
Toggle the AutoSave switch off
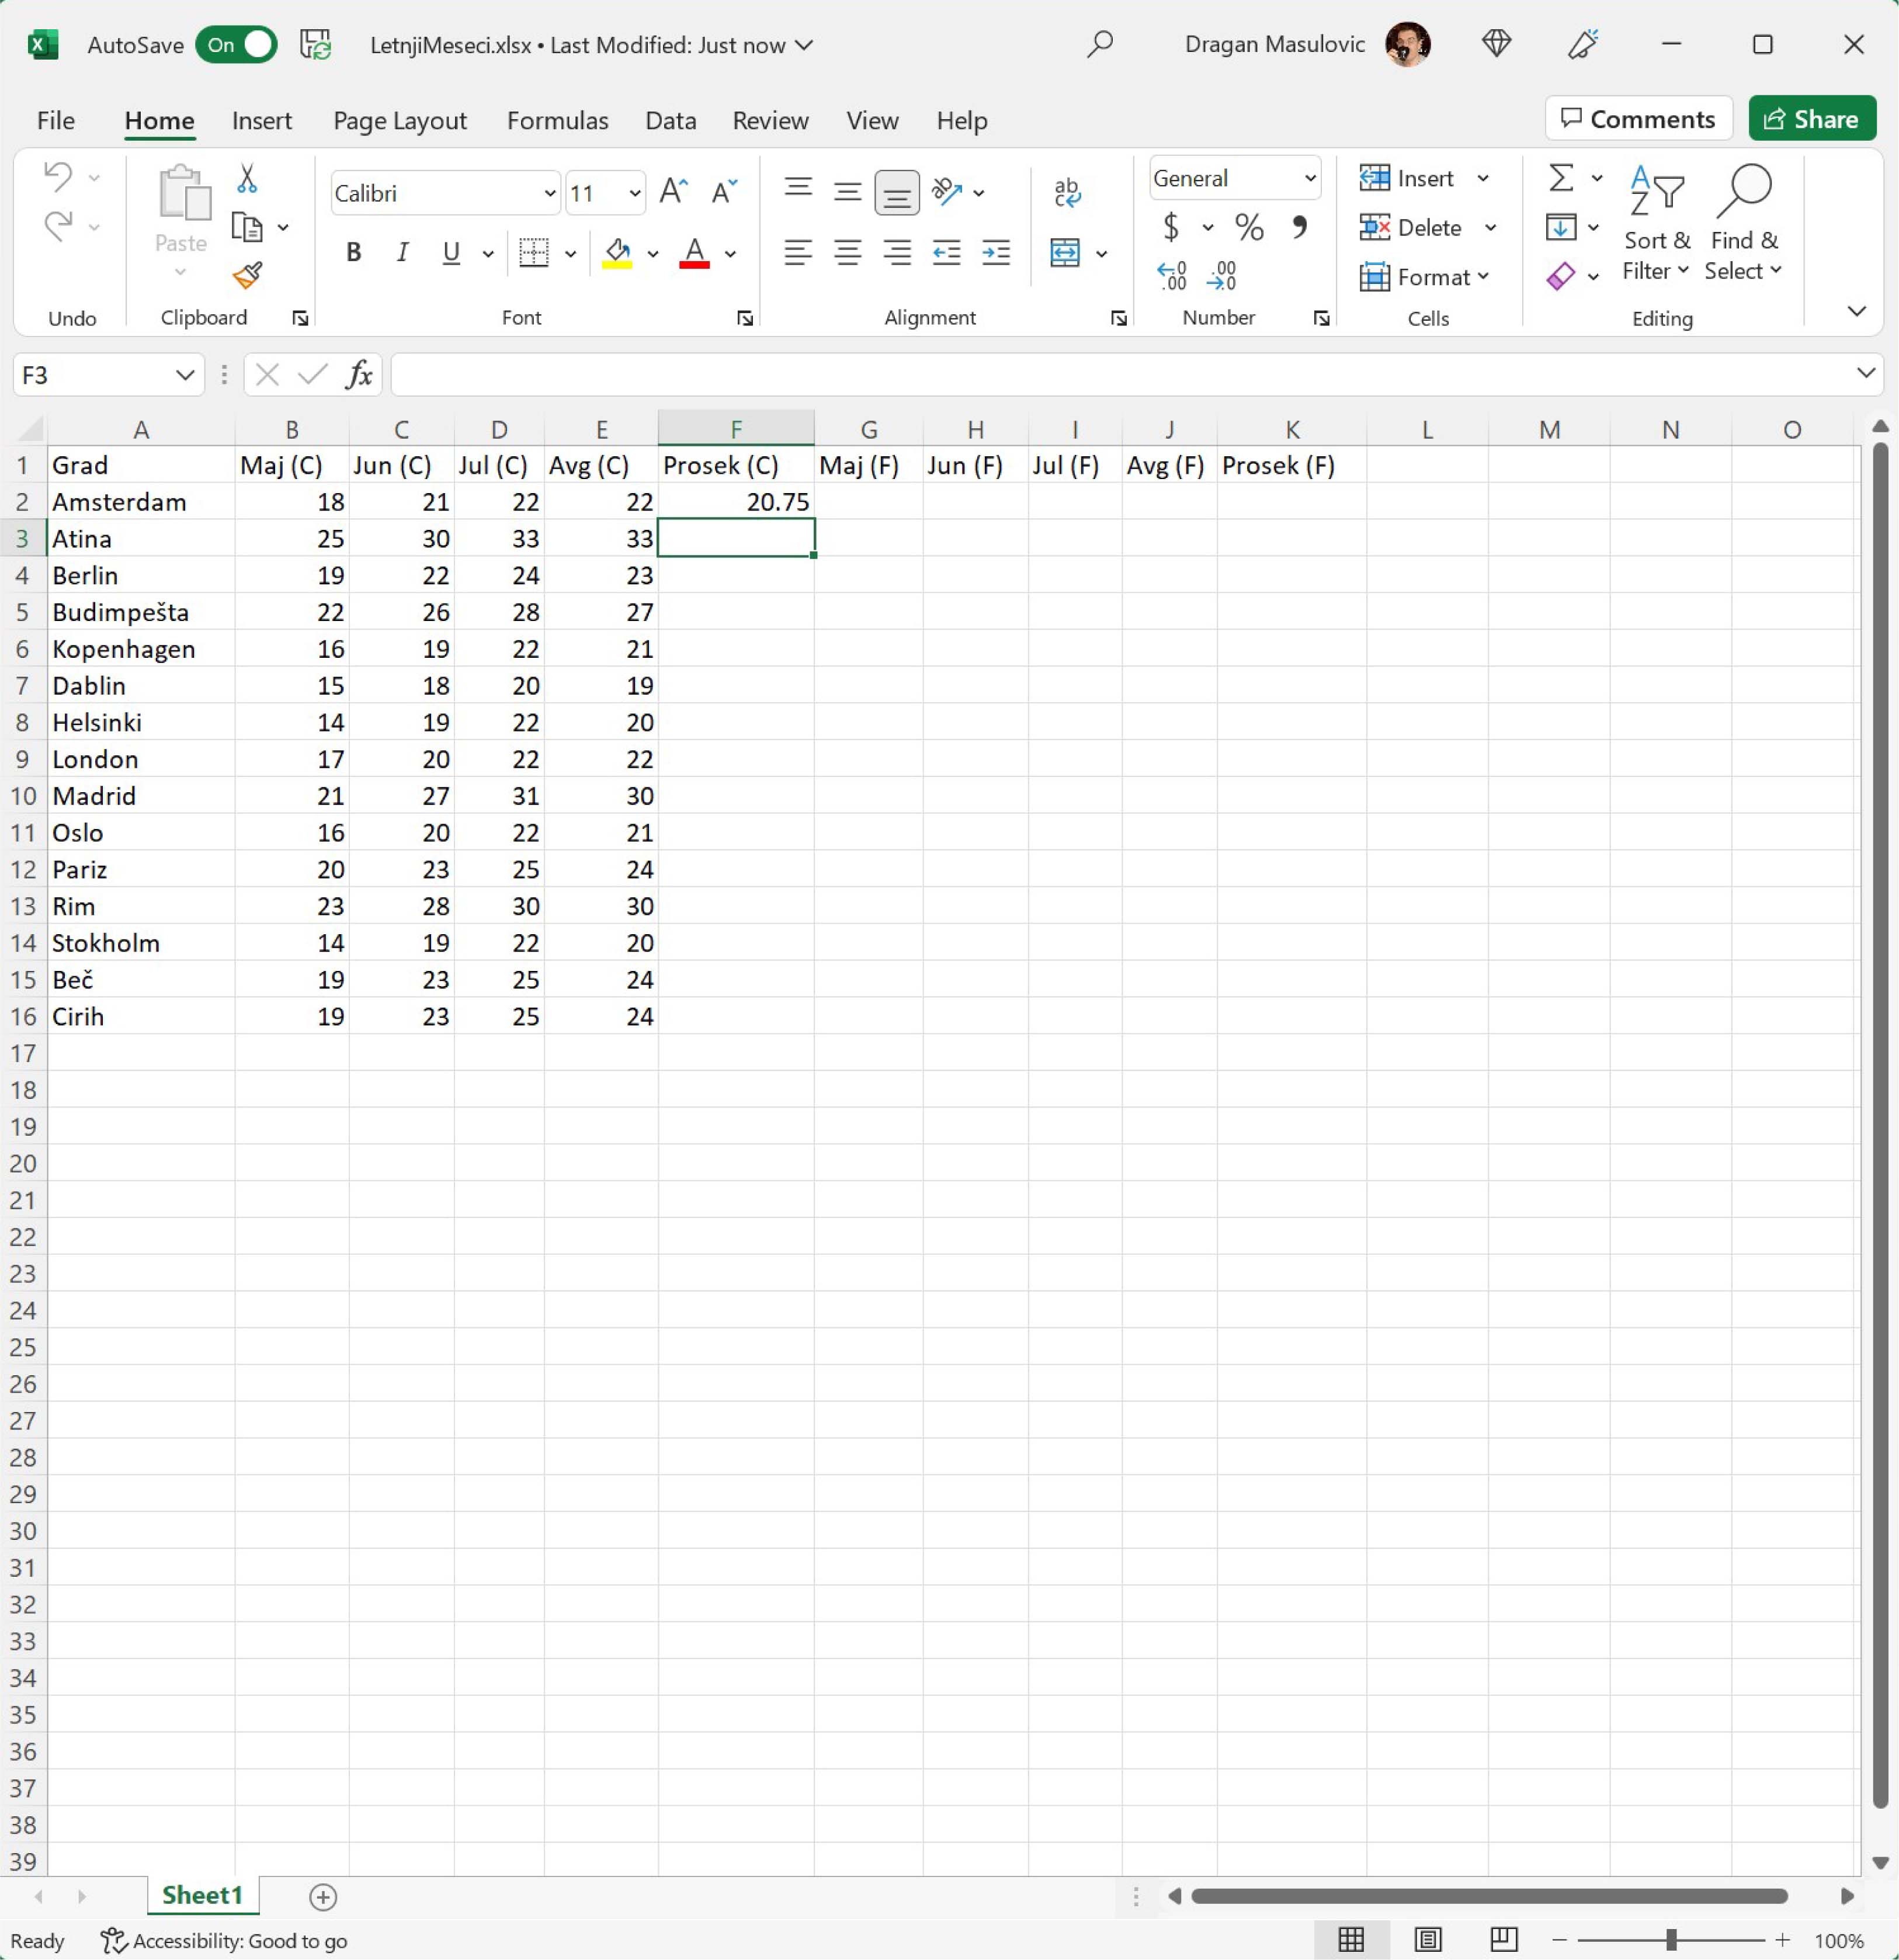[x=236, y=45]
